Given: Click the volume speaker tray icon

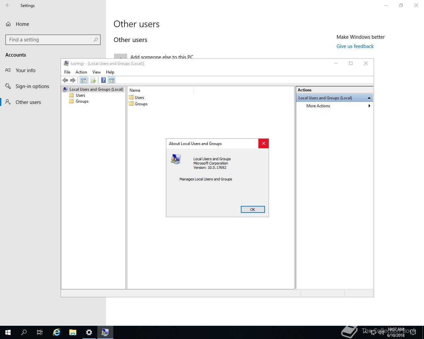Looking at the screenshot, I should pyautogui.click(x=381, y=332).
